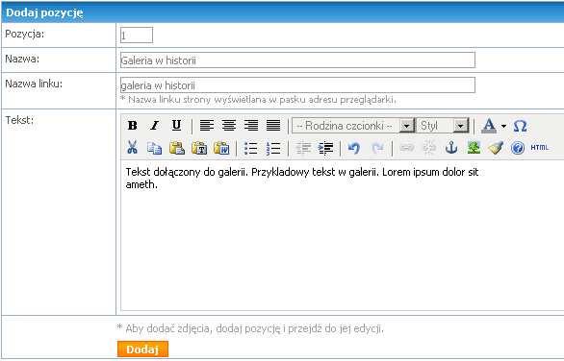Expand the text color arrow menu
Image resolution: width=564 pixels, height=361 pixels.
pos(503,126)
